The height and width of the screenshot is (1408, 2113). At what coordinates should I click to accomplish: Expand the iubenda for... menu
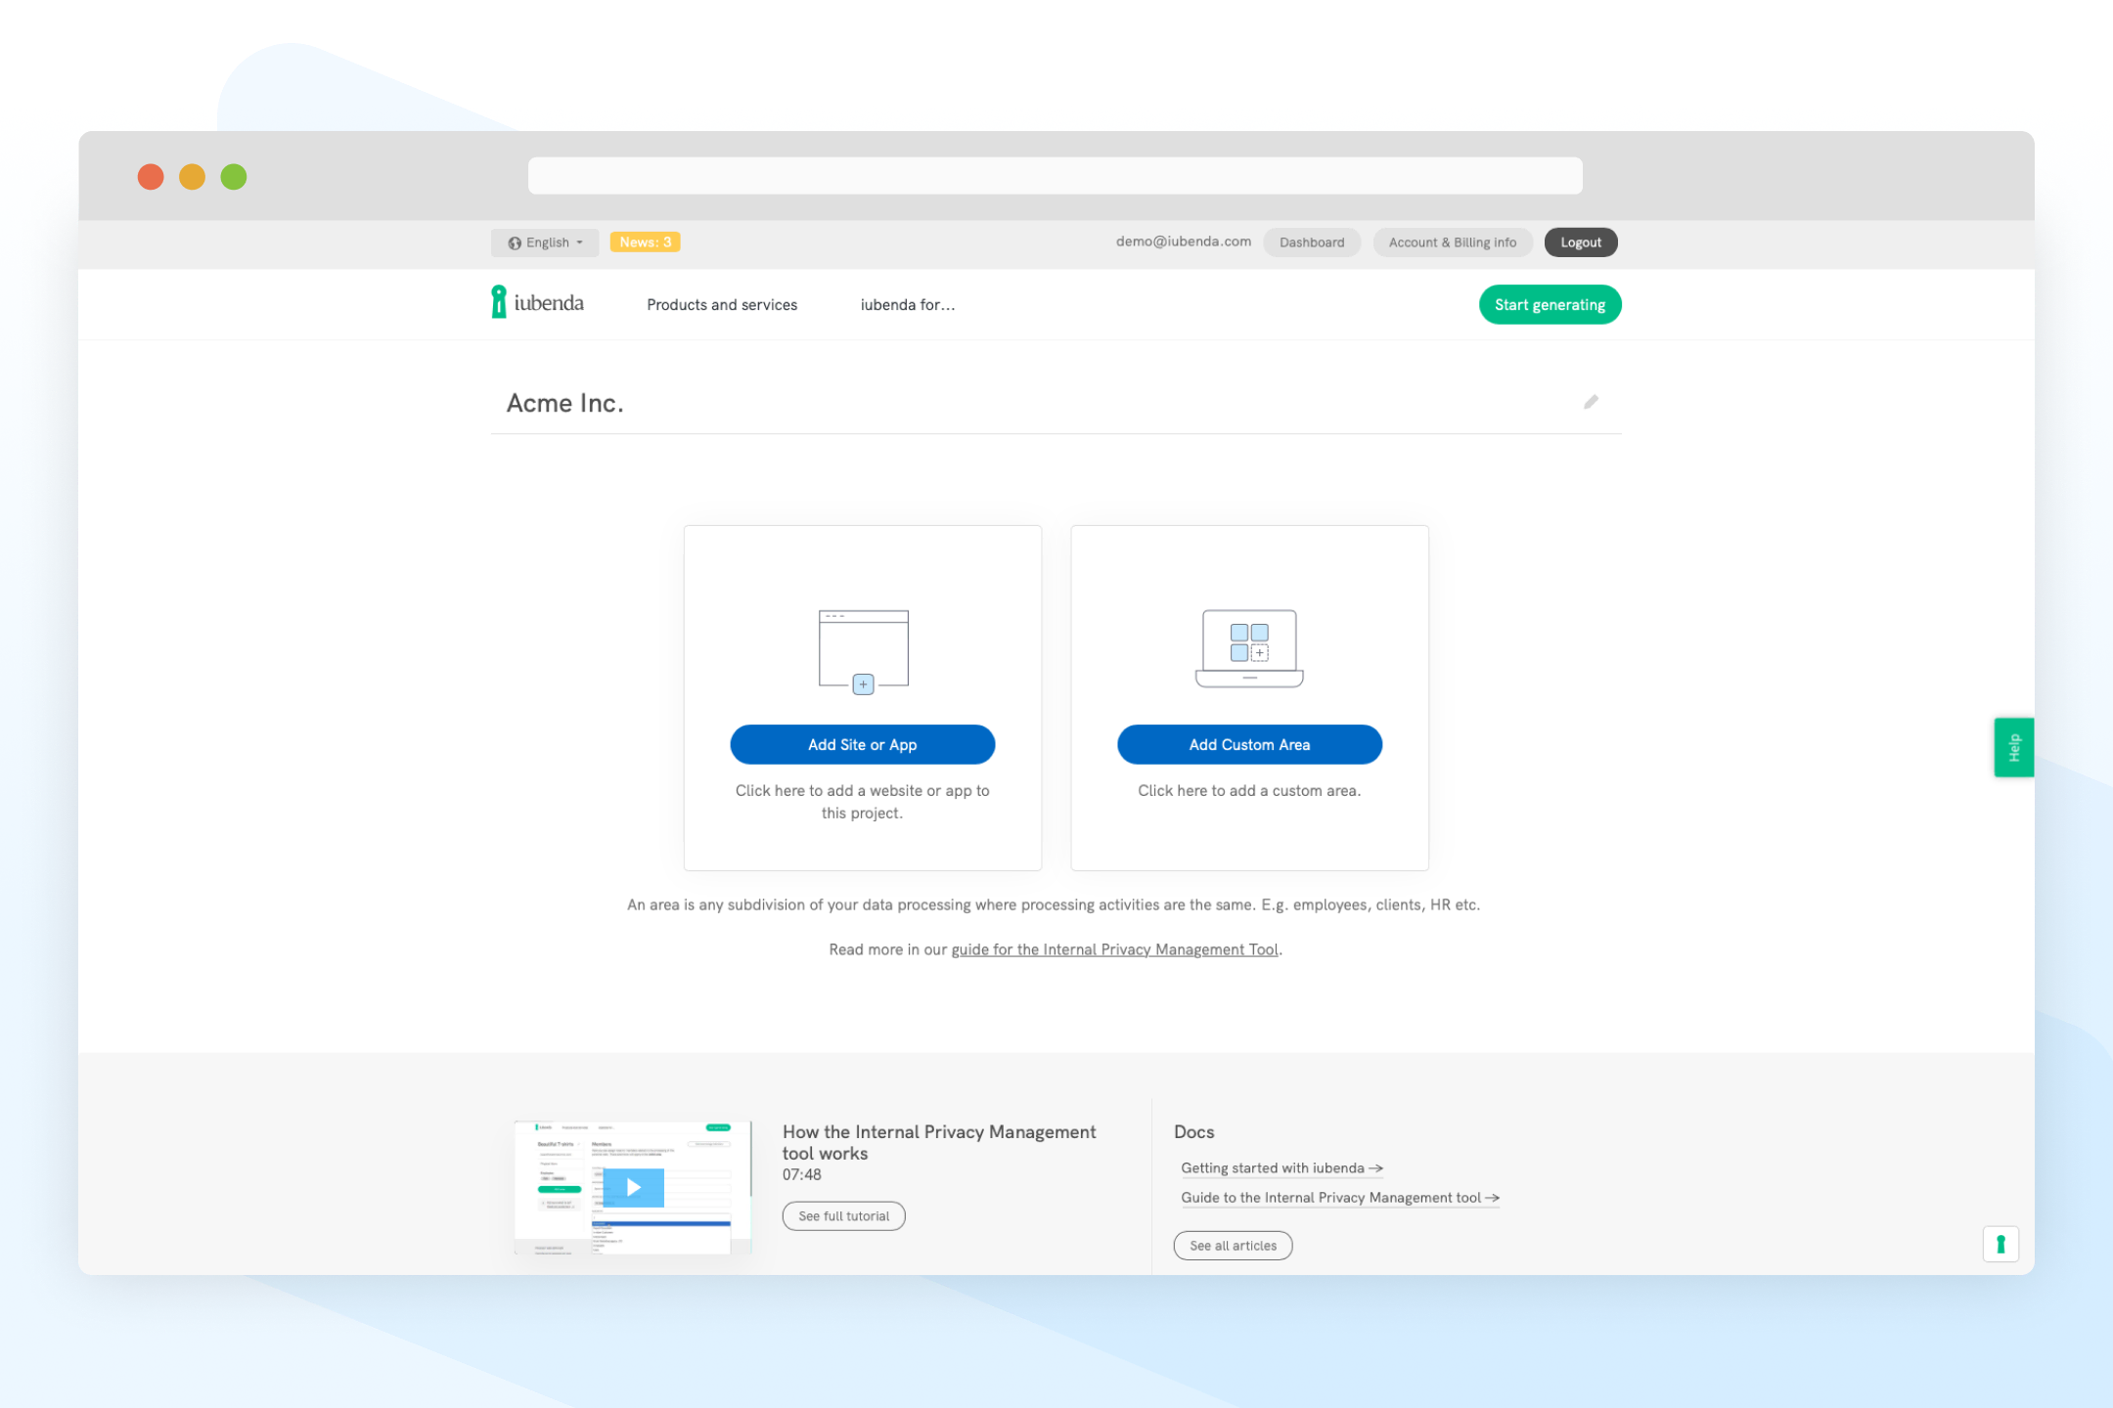911,303
